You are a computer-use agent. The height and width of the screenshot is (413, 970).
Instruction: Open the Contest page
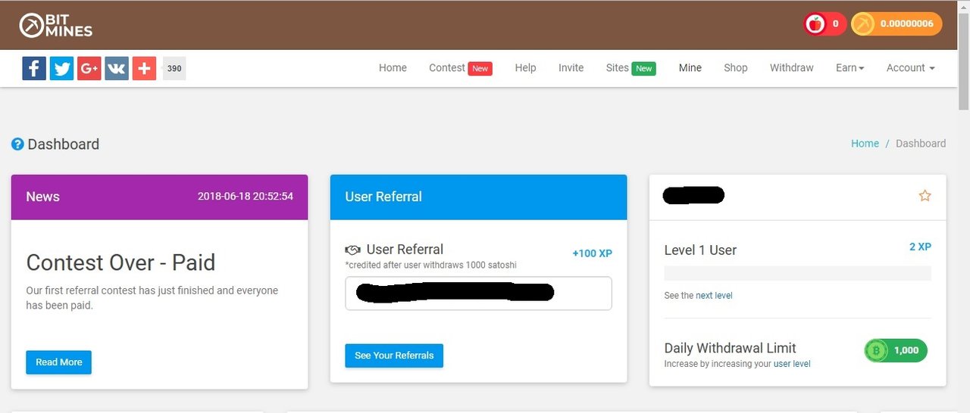point(447,67)
